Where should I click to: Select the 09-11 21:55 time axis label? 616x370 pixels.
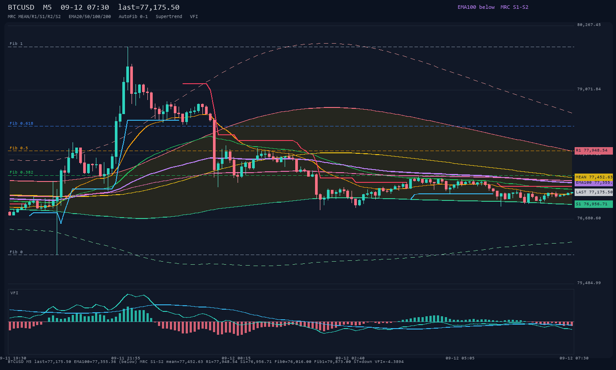126,358
